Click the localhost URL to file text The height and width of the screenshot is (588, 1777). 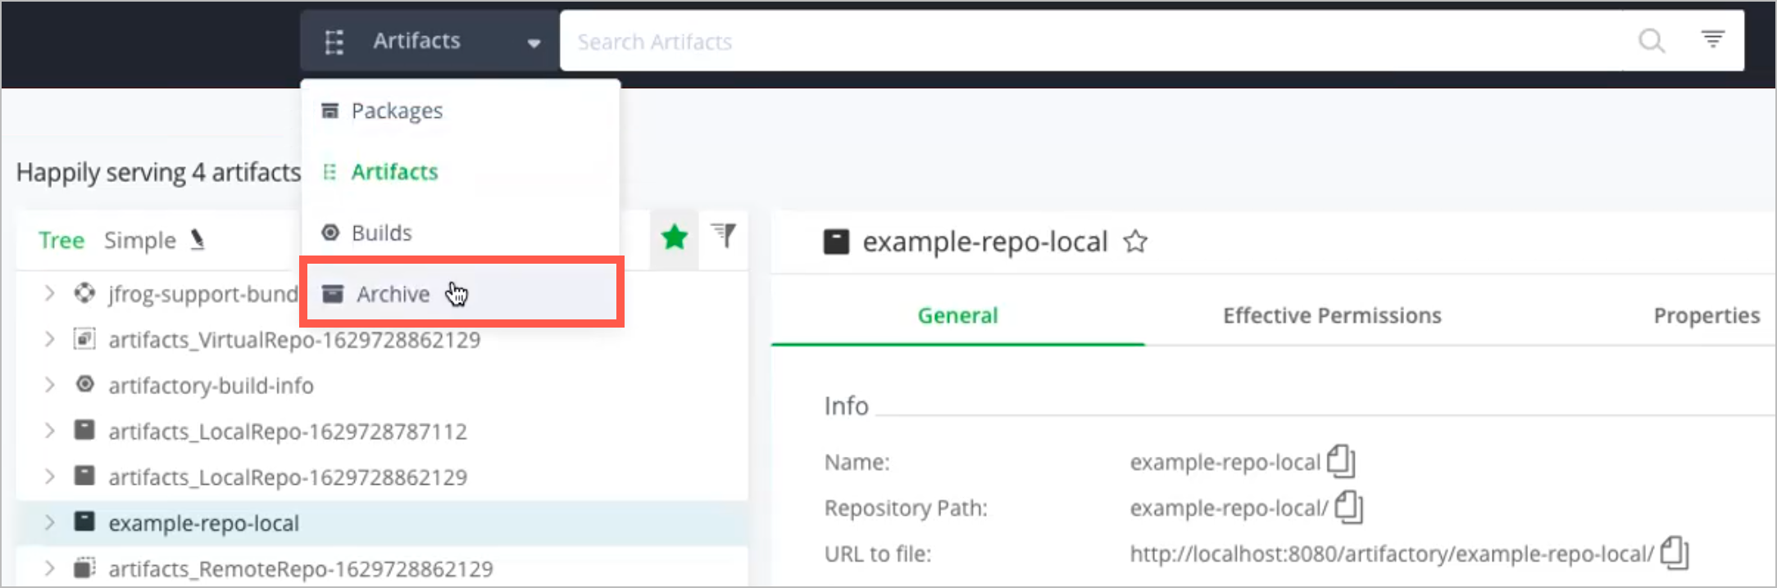click(x=1392, y=554)
